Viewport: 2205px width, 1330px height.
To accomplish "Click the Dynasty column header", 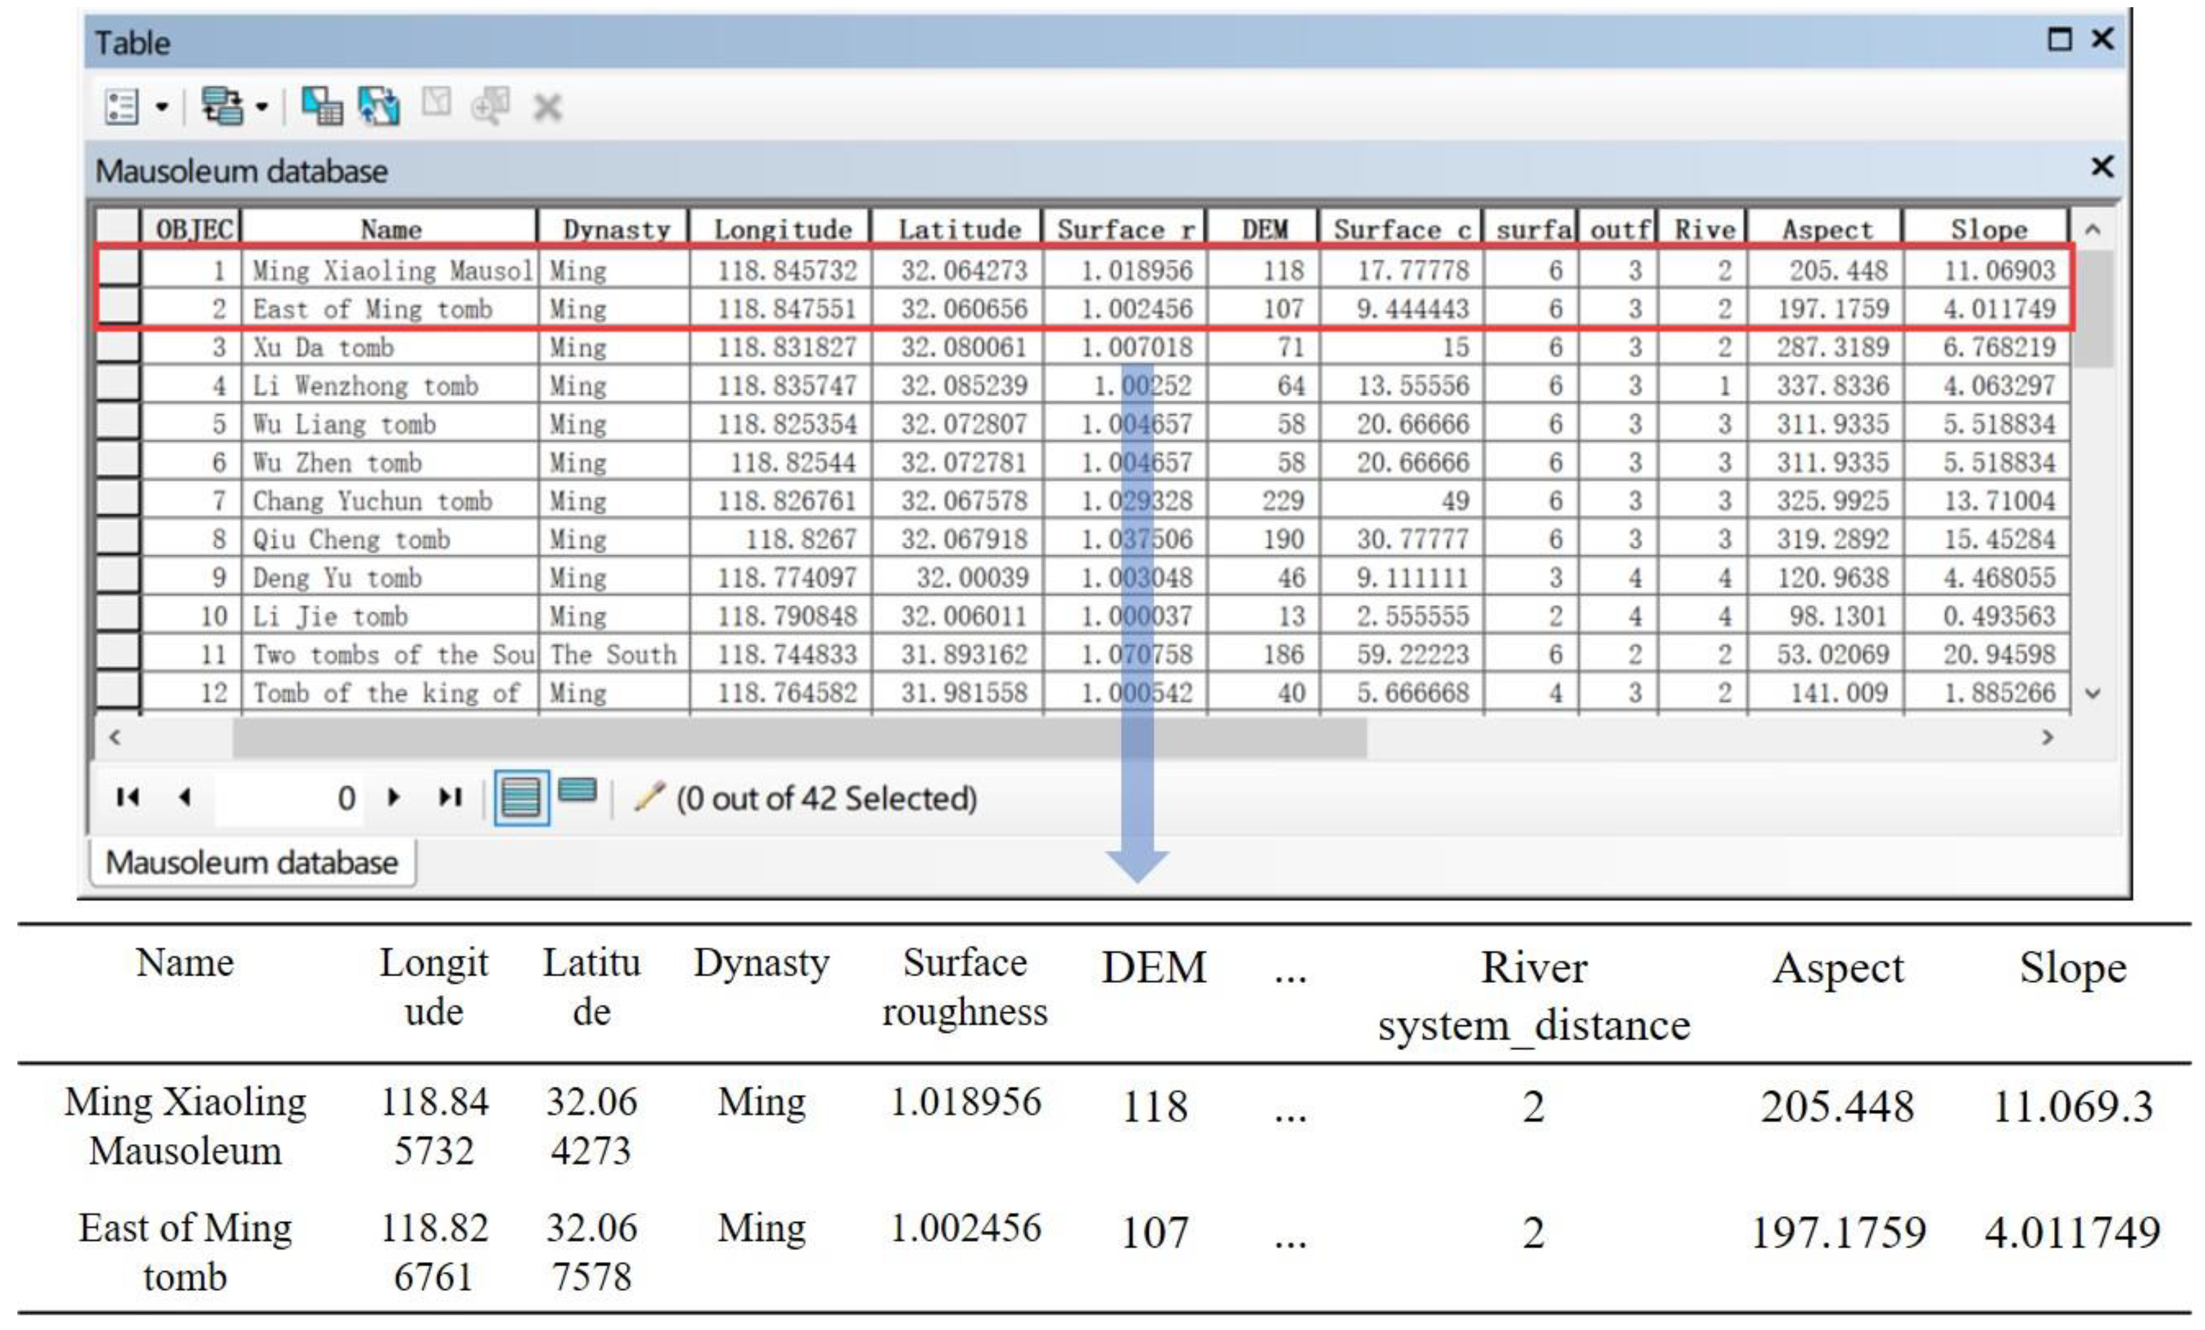I will point(616,229).
